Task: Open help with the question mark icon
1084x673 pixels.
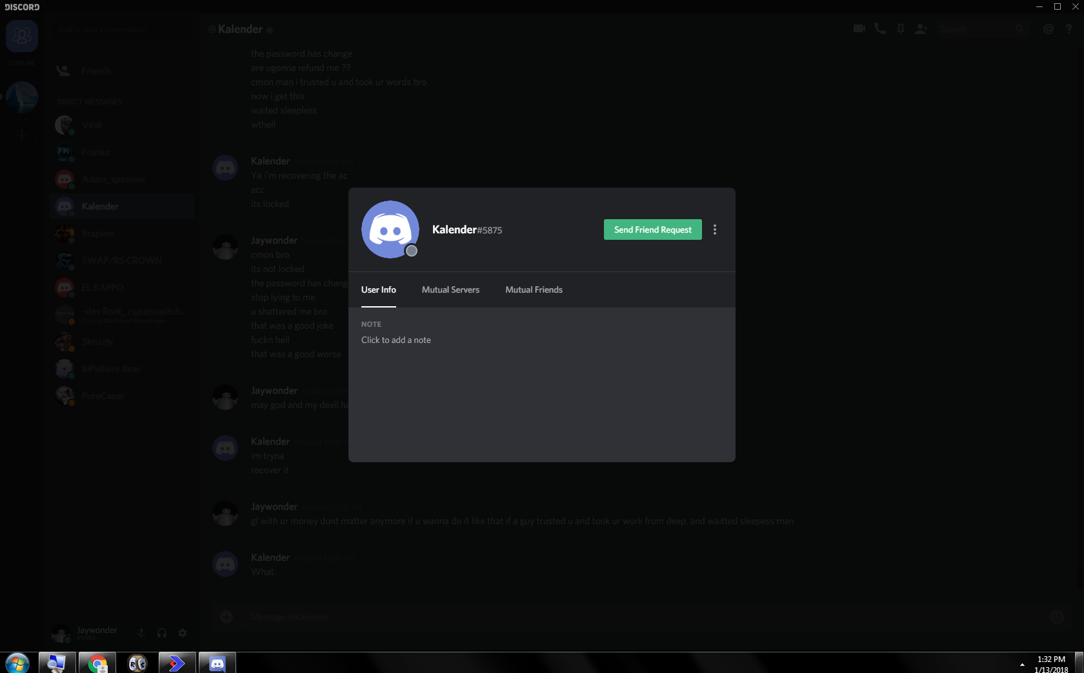Action: pyautogui.click(x=1069, y=29)
